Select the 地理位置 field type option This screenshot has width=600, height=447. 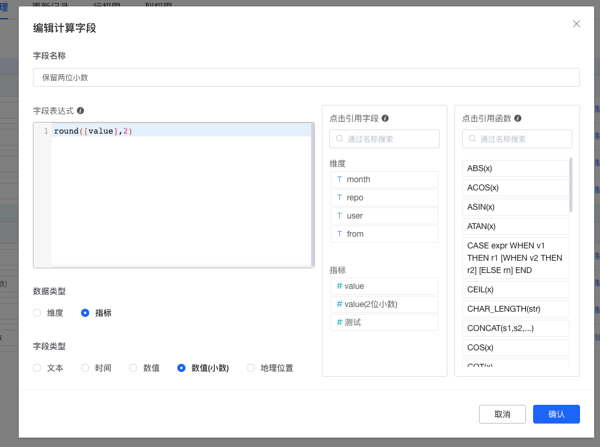pos(250,368)
